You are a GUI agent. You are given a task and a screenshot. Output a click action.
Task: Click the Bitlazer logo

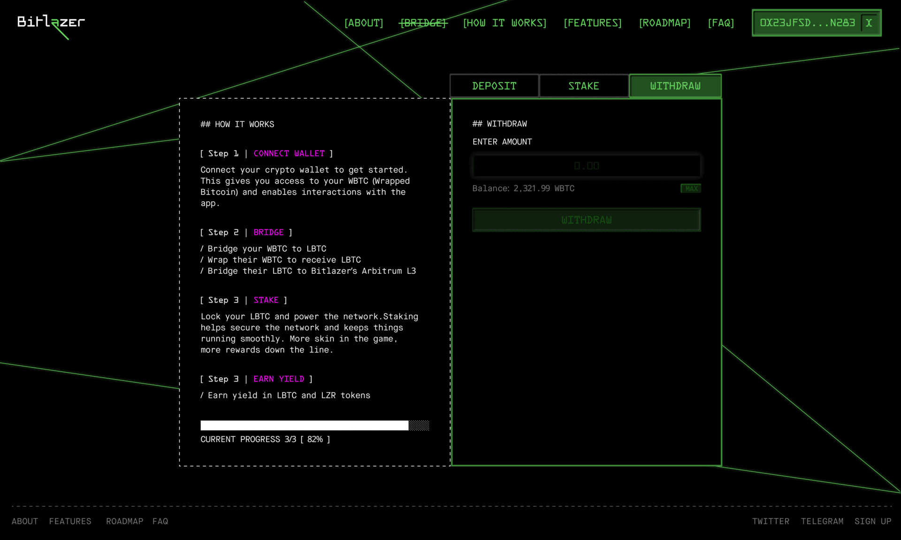coord(51,22)
